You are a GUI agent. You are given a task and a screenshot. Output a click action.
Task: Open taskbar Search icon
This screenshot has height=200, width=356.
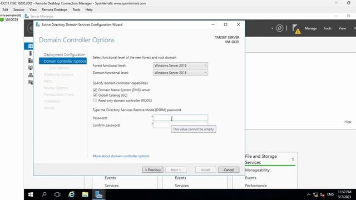coord(44,194)
